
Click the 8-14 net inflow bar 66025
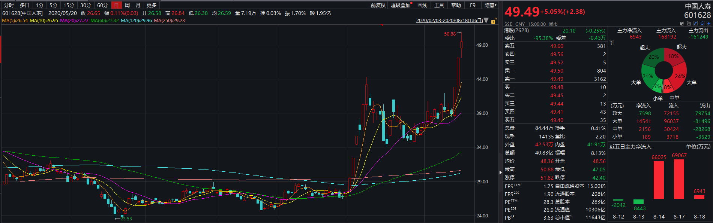tap(659, 180)
